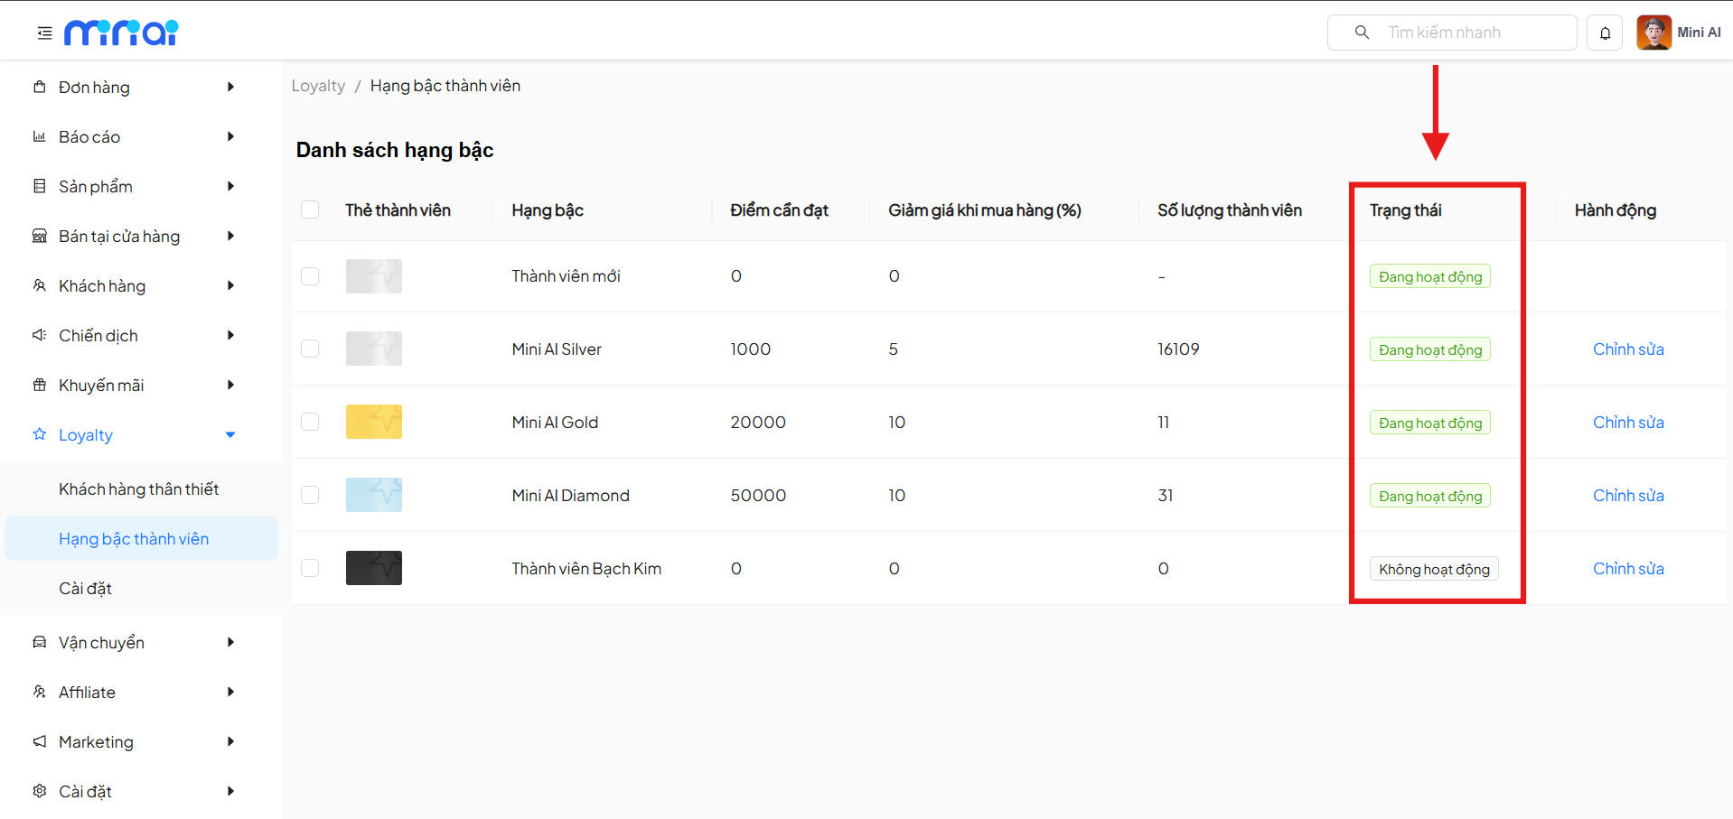Click the Đơn hàng bag icon
The width and height of the screenshot is (1733, 819).
coord(39,88)
